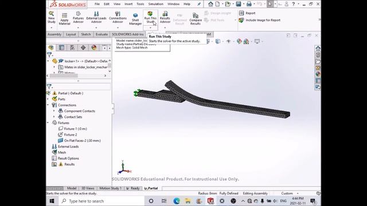Switch to the Motion Study 1 bottom tab
This screenshot has width=367, height=206.
(110, 188)
